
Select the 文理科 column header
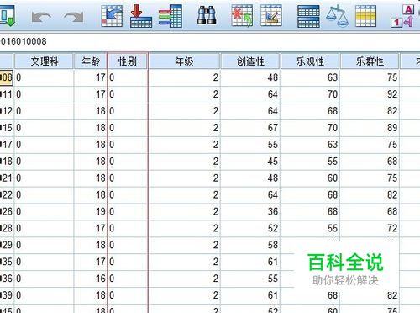44,61
